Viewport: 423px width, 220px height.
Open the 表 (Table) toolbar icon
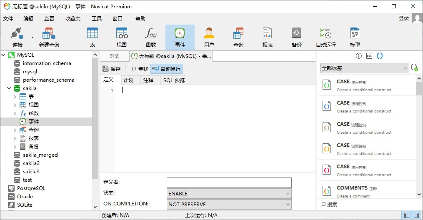92,37
